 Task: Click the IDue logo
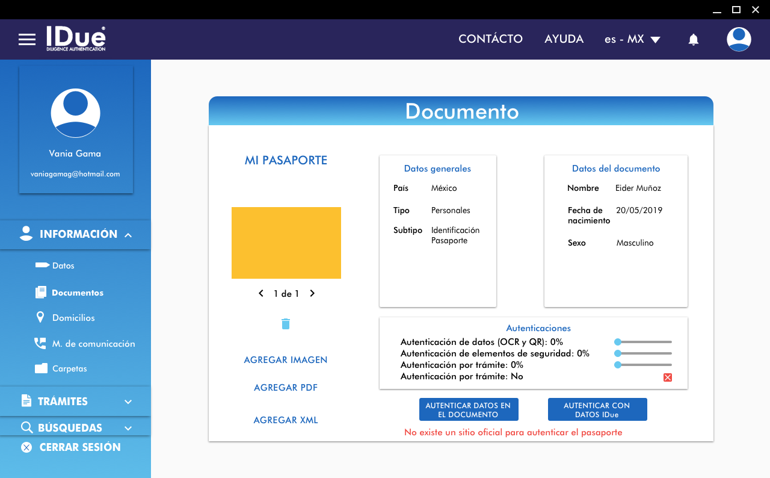[x=76, y=39]
